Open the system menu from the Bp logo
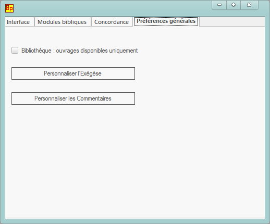This screenshot has width=270, height=224. [x=9, y=8]
